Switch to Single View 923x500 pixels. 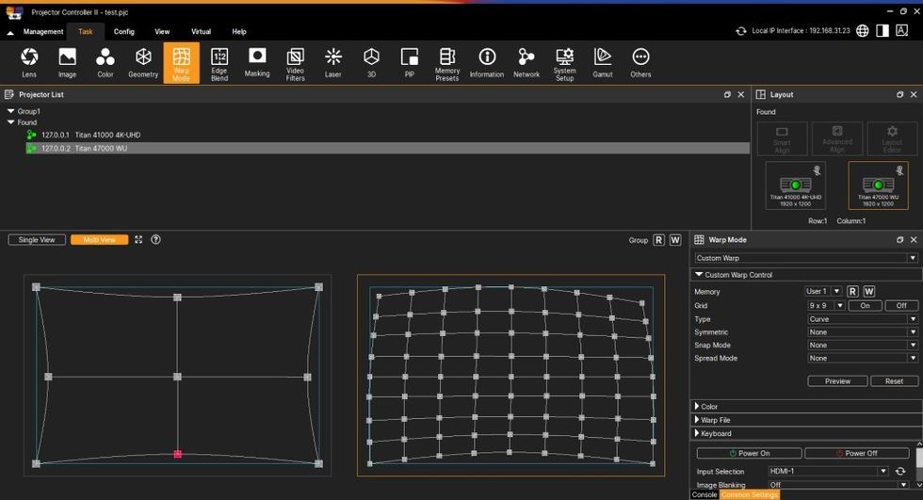37,240
